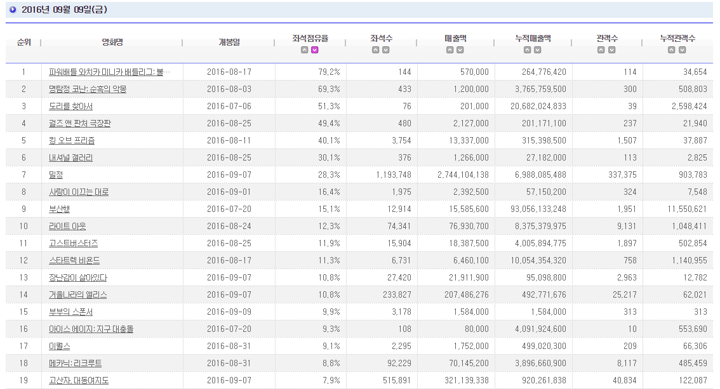The height and width of the screenshot is (389, 720).
Task: Sort 관객수 column ascending
Action: [x=602, y=50]
